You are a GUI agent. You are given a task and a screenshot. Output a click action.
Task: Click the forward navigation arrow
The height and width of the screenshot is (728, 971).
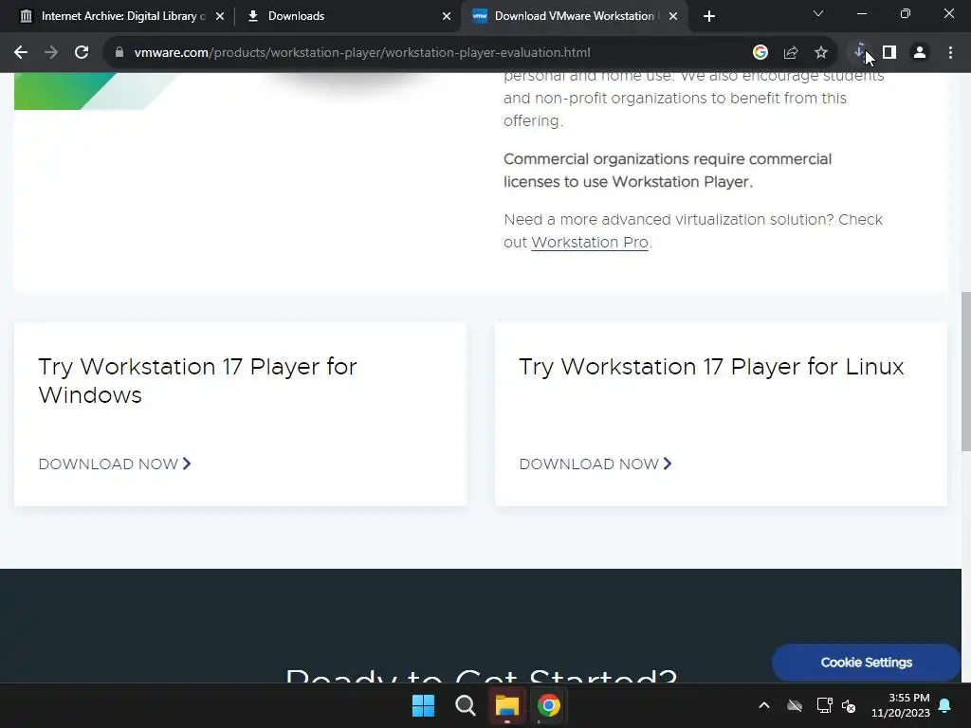click(x=51, y=53)
